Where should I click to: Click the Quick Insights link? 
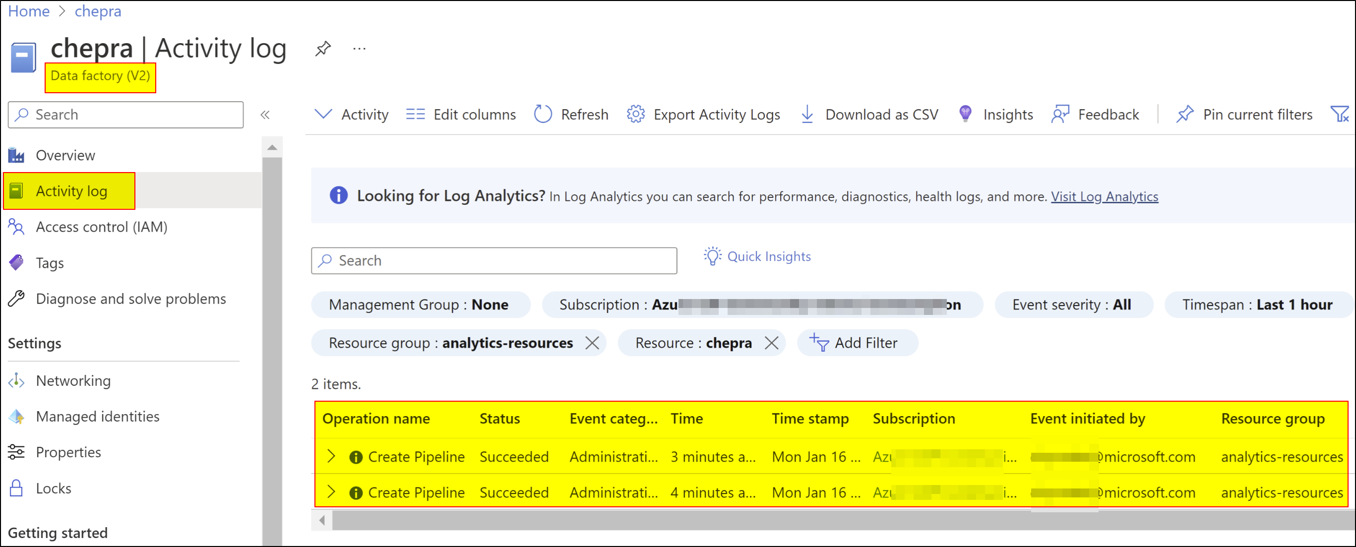click(x=757, y=256)
